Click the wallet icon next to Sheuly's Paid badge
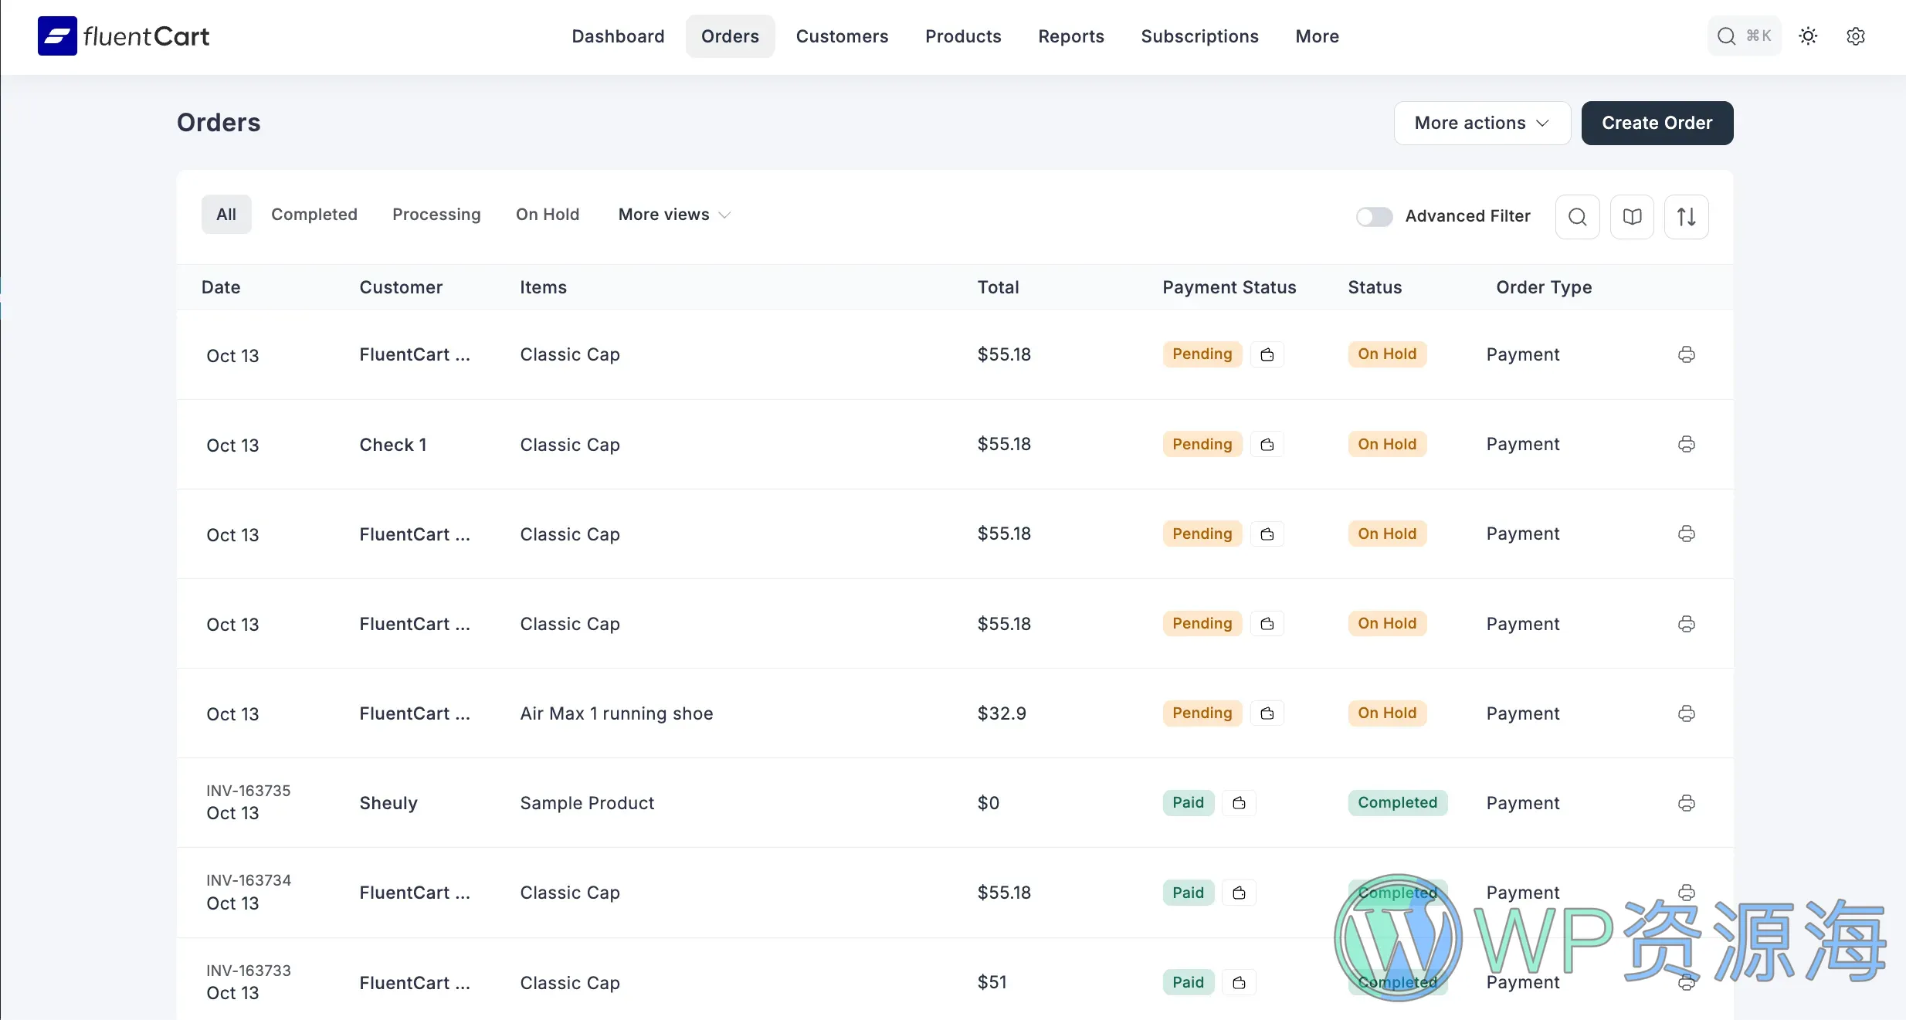This screenshot has width=1906, height=1020. pyautogui.click(x=1239, y=803)
